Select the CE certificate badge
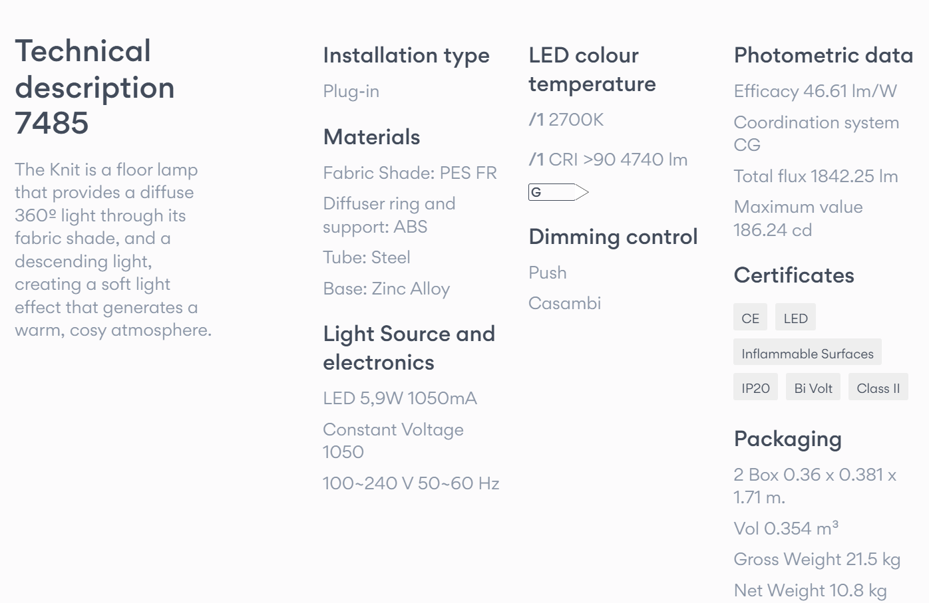The height and width of the screenshot is (603, 929). (x=750, y=318)
